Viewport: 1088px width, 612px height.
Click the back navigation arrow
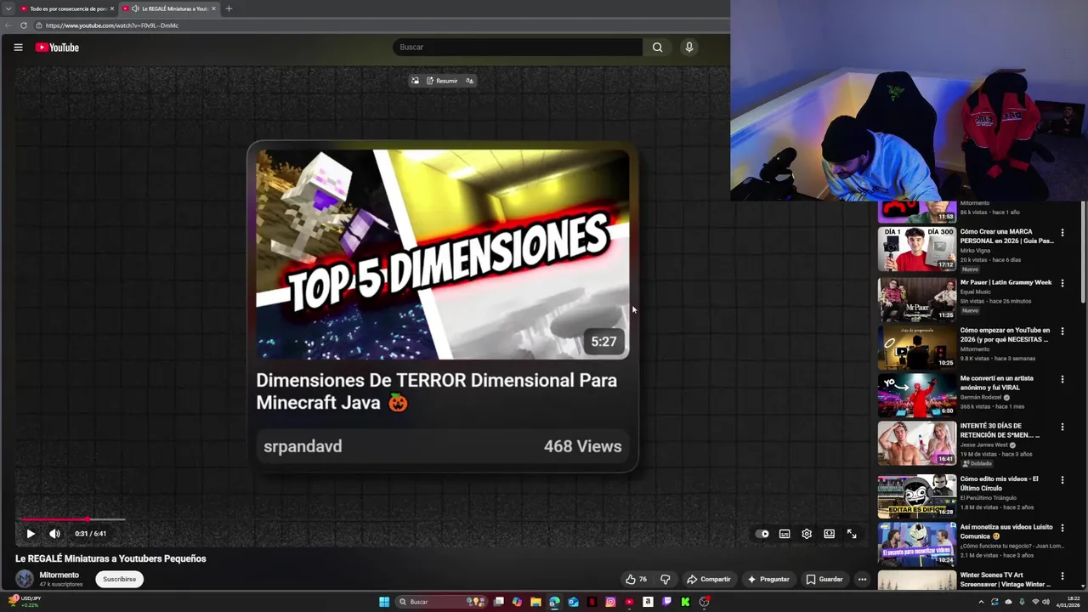coord(8,25)
